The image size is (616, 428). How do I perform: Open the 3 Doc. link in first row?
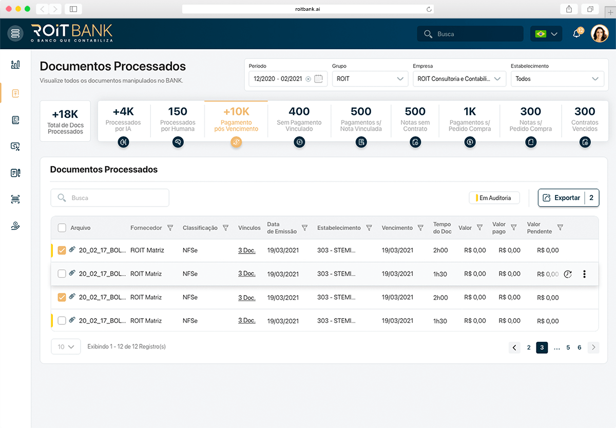click(x=246, y=250)
